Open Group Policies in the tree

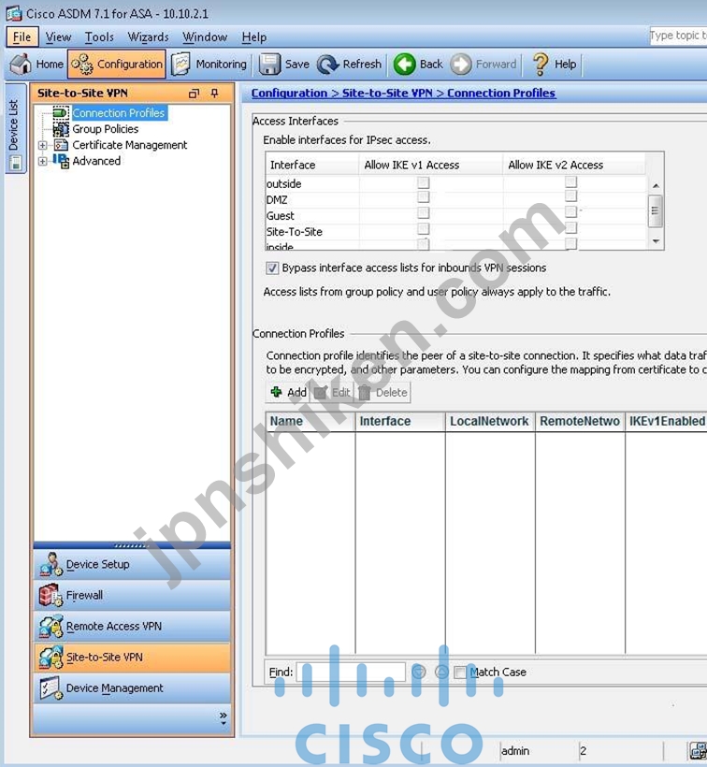[105, 129]
